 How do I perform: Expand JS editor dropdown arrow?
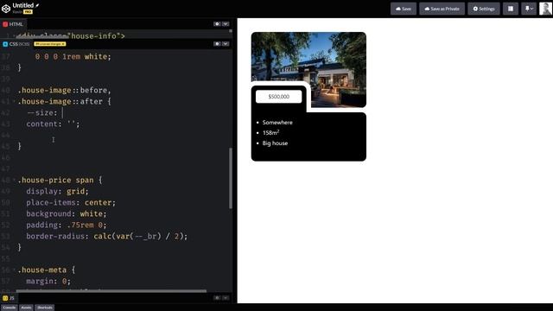pyautogui.click(x=226, y=298)
